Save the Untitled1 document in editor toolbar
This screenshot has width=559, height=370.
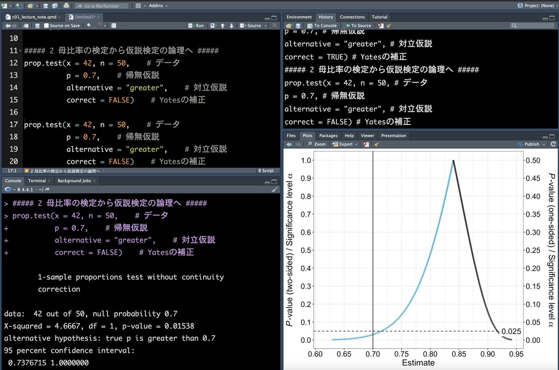pyautogui.click(x=37, y=26)
